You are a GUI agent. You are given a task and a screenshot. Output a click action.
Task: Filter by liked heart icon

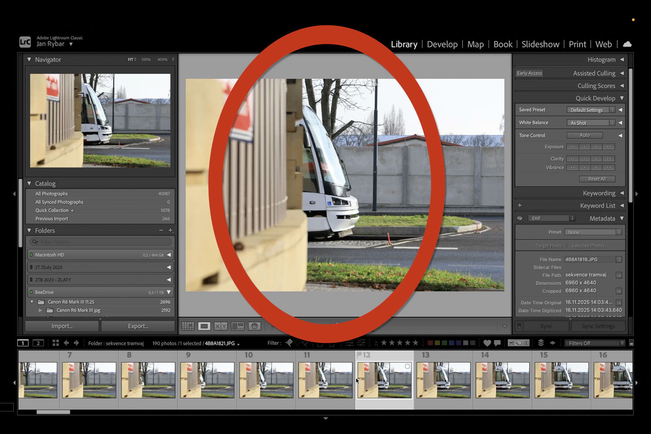point(487,343)
